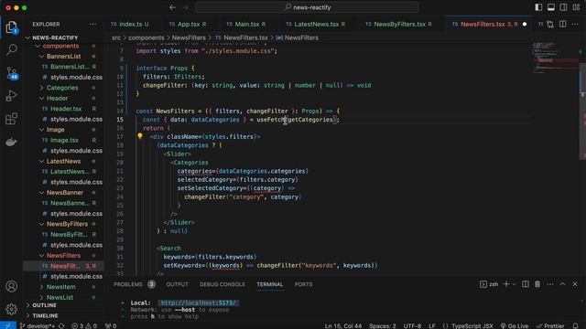Toggle bottom panel layout icon

click(551, 7)
